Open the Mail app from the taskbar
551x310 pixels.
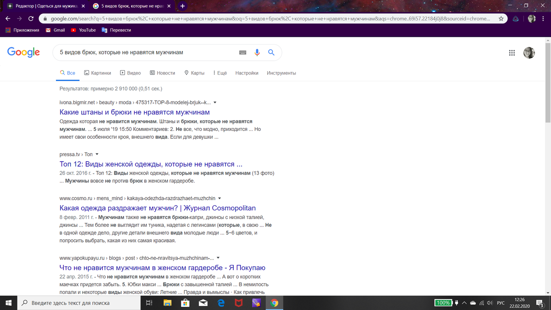tap(203, 303)
